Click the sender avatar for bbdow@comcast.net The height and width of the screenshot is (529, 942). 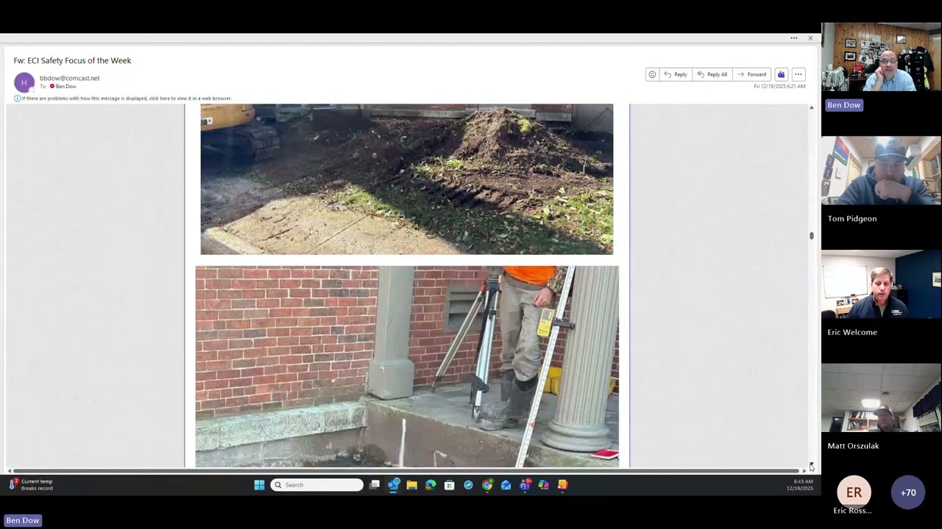pyautogui.click(x=24, y=82)
